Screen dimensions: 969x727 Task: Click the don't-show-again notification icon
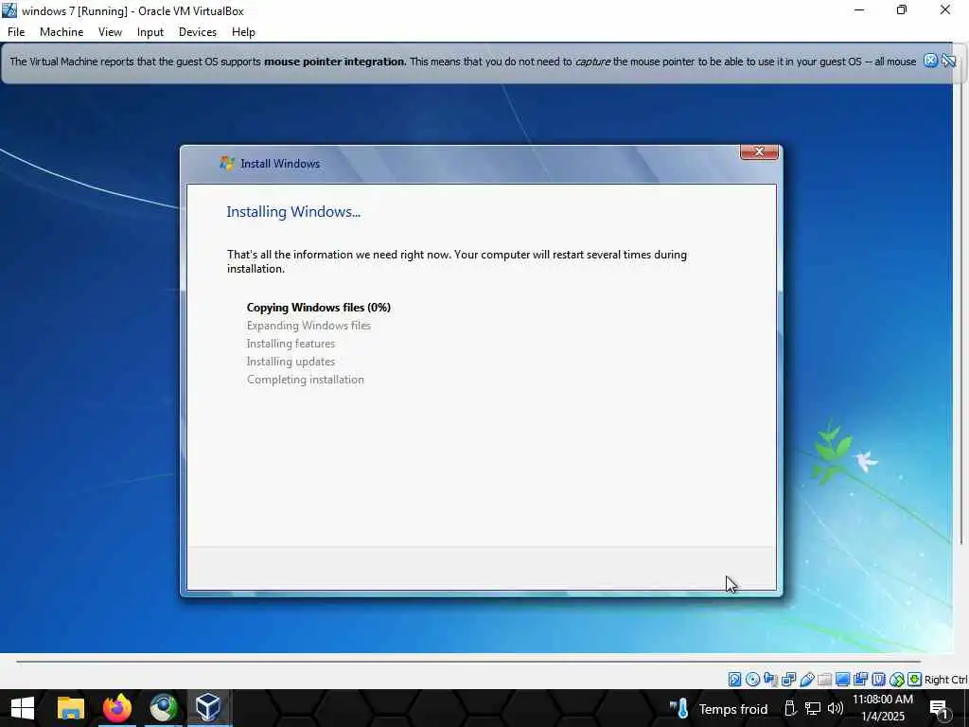click(x=948, y=61)
